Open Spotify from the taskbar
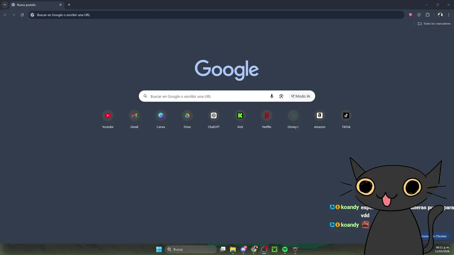 tap(285, 249)
